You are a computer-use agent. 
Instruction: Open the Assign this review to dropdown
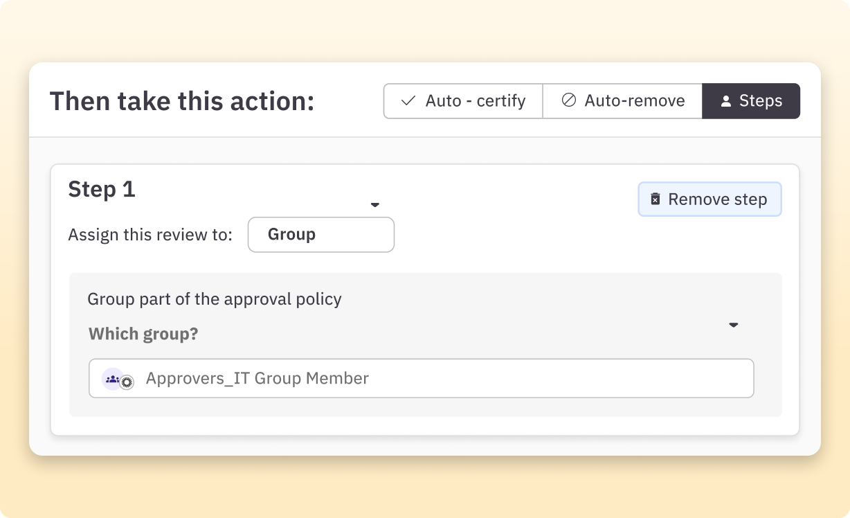coord(320,234)
